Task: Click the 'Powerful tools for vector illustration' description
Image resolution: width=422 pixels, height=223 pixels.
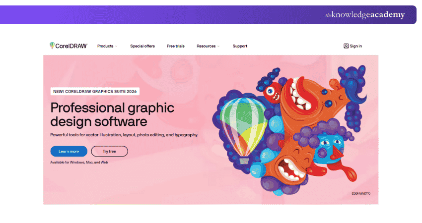Action: click(x=124, y=135)
